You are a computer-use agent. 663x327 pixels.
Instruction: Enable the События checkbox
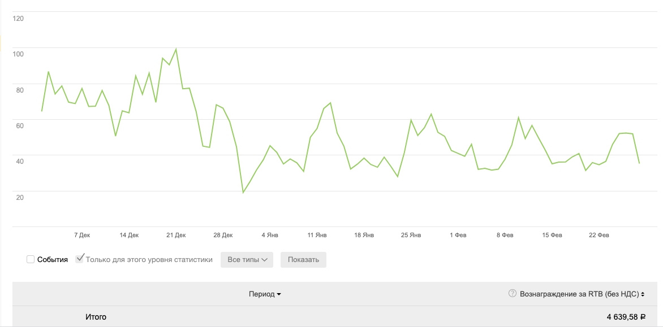(x=31, y=259)
